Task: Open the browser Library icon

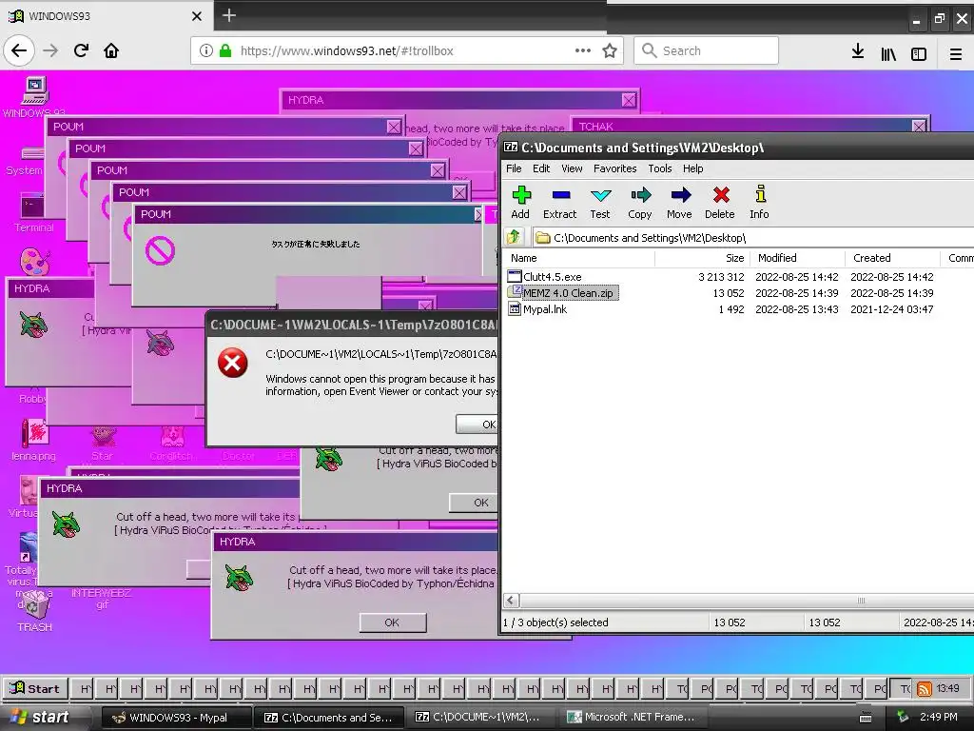Action: click(x=888, y=53)
